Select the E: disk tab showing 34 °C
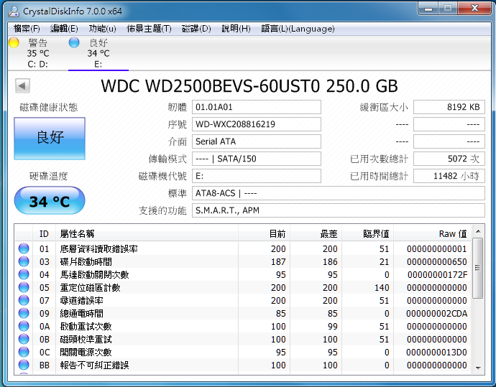The image size is (496, 387). (x=98, y=53)
